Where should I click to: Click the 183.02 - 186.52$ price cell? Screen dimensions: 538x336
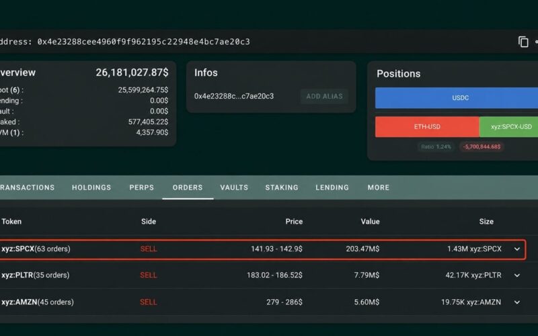coord(275,276)
